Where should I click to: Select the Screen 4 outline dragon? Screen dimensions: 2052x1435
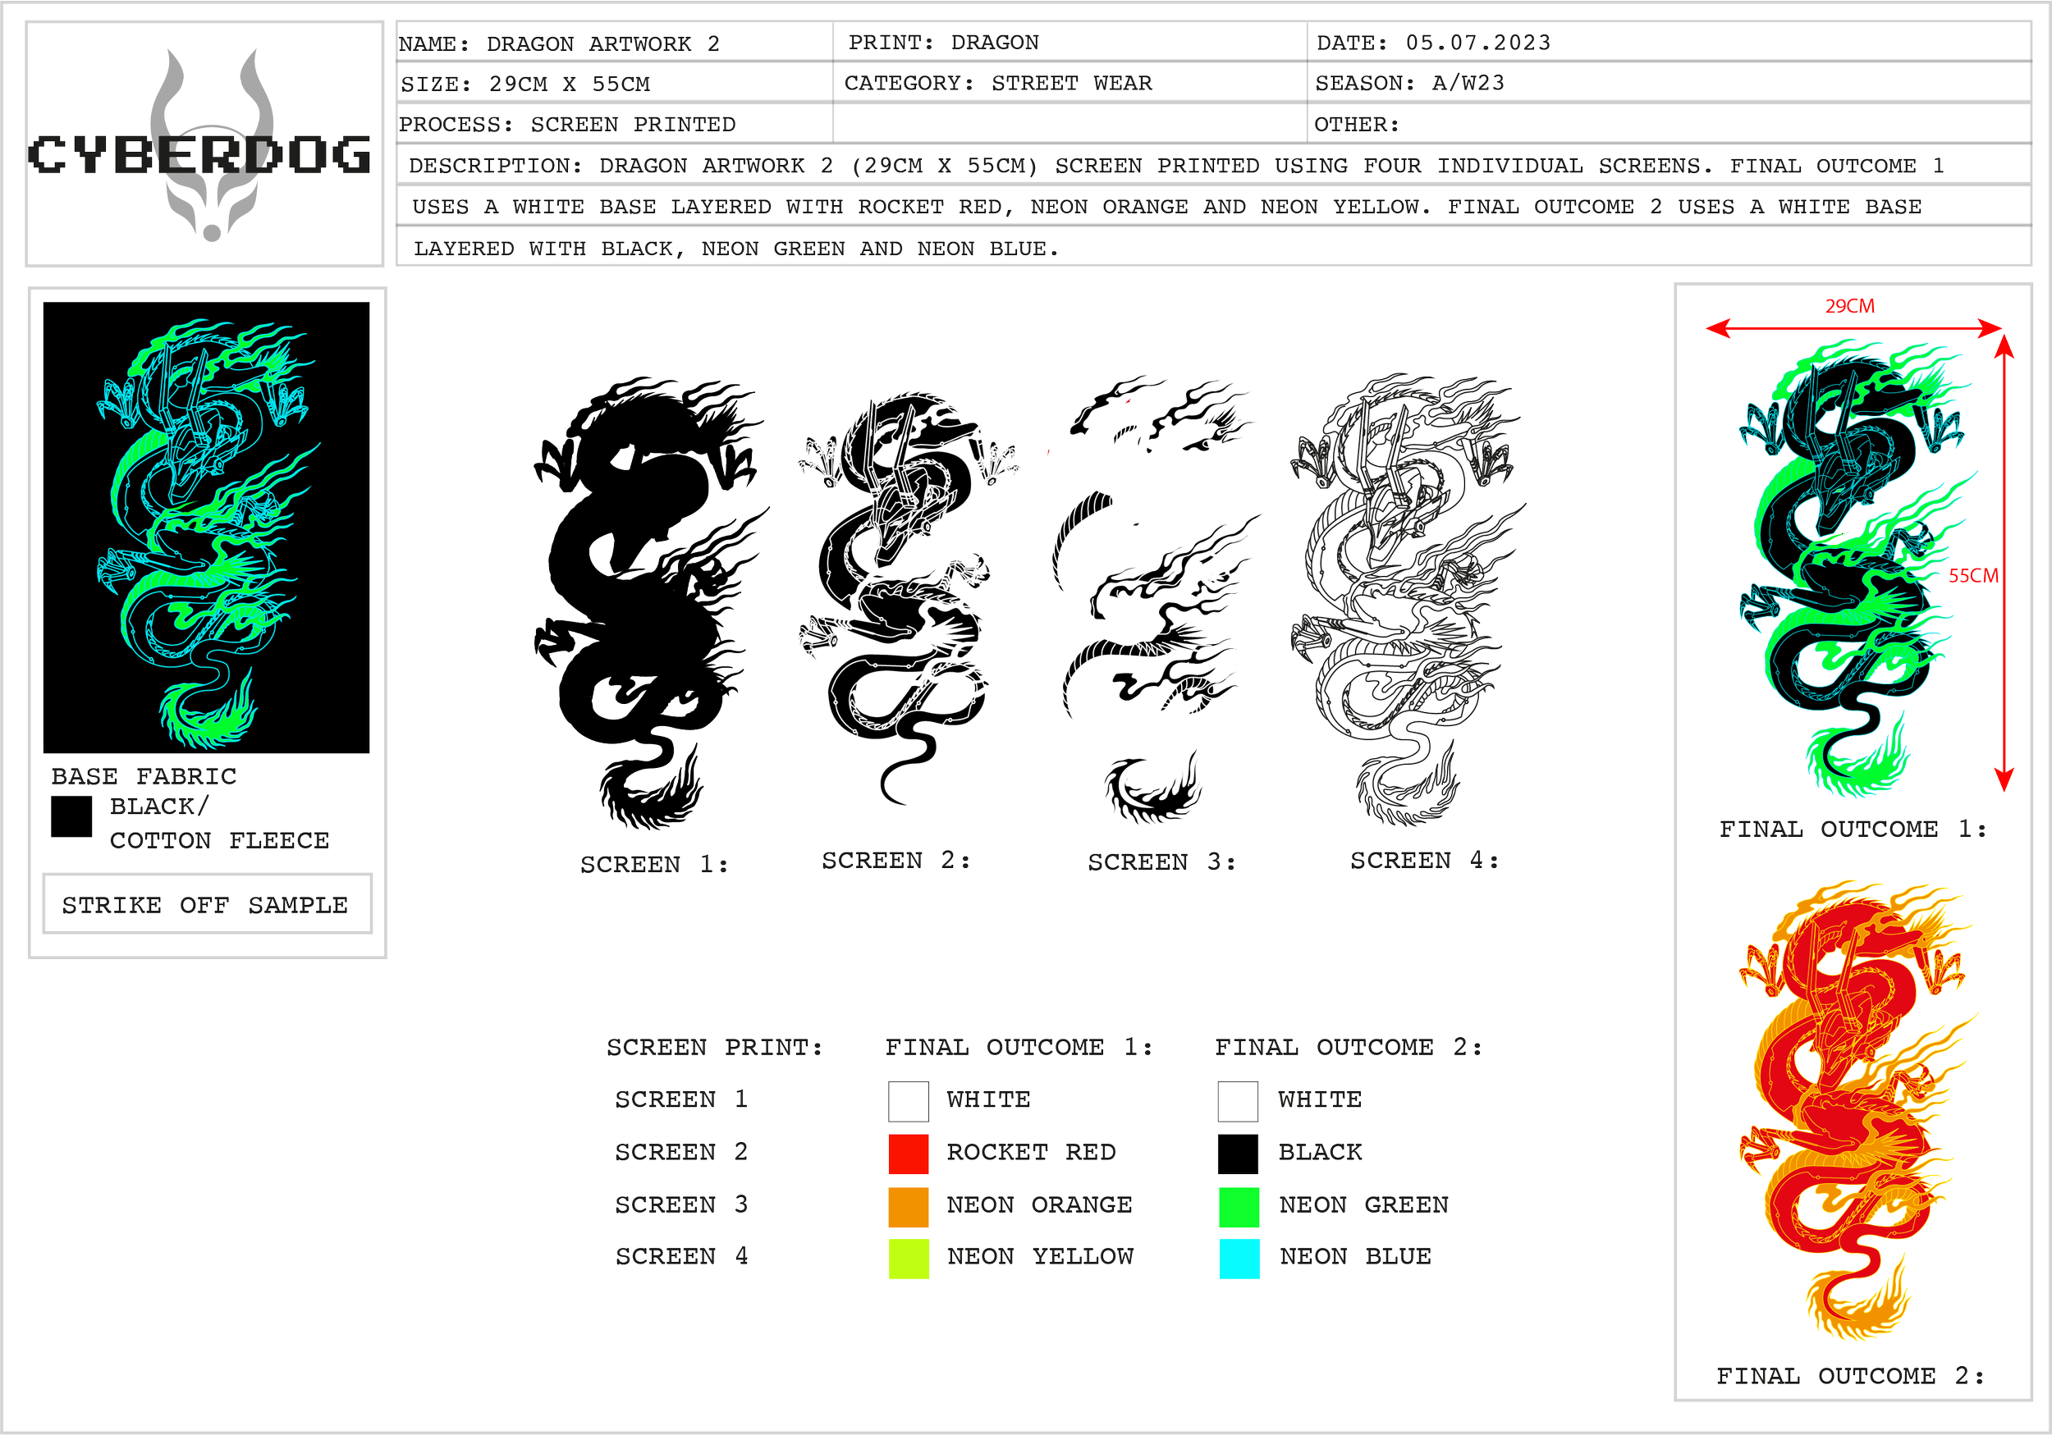[1408, 599]
